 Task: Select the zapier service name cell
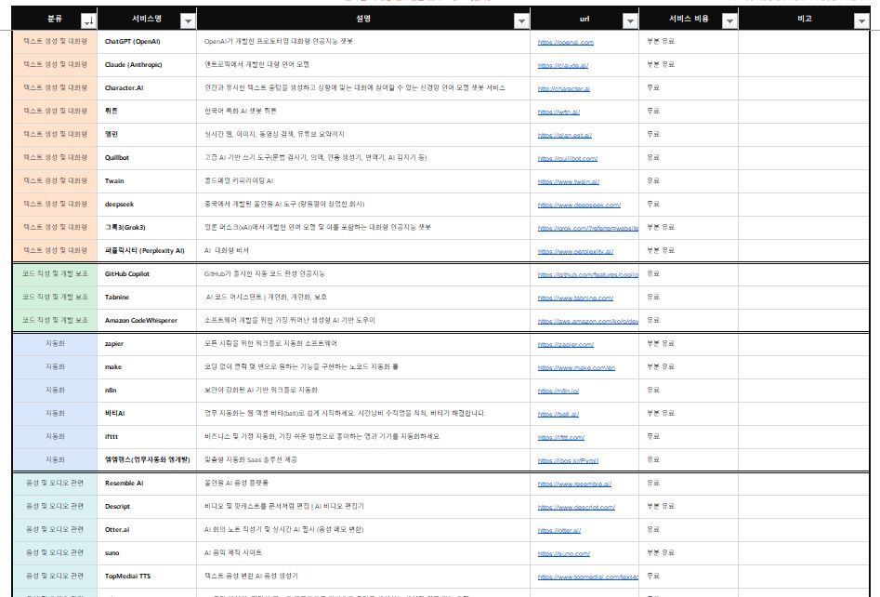click(x=147, y=344)
